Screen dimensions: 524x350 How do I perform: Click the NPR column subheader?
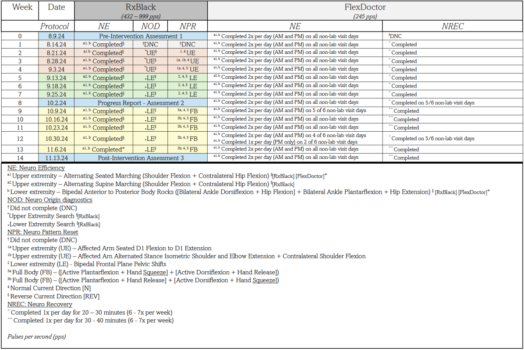click(x=187, y=26)
